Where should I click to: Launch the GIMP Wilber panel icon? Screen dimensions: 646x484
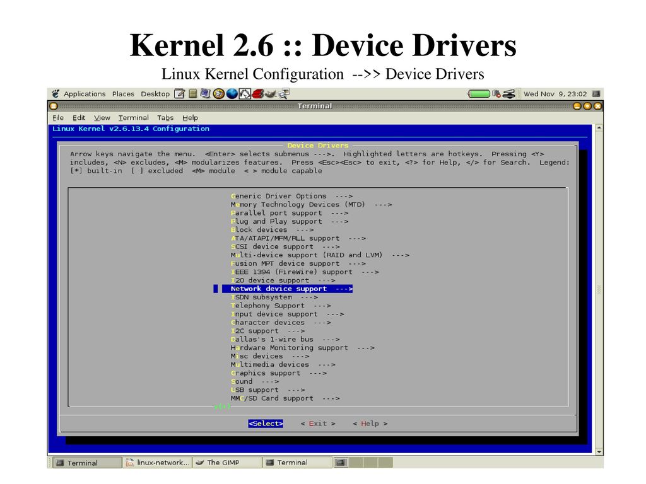pos(270,94)
